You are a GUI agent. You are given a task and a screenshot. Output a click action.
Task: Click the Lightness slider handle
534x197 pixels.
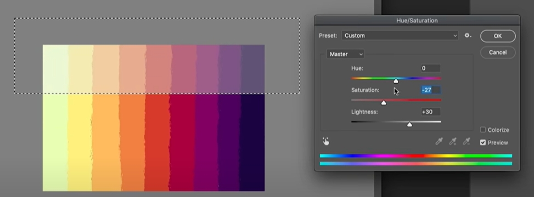click(x=409, y=124)
